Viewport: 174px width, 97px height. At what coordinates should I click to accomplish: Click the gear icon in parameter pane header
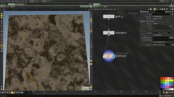tap(166, 12)
